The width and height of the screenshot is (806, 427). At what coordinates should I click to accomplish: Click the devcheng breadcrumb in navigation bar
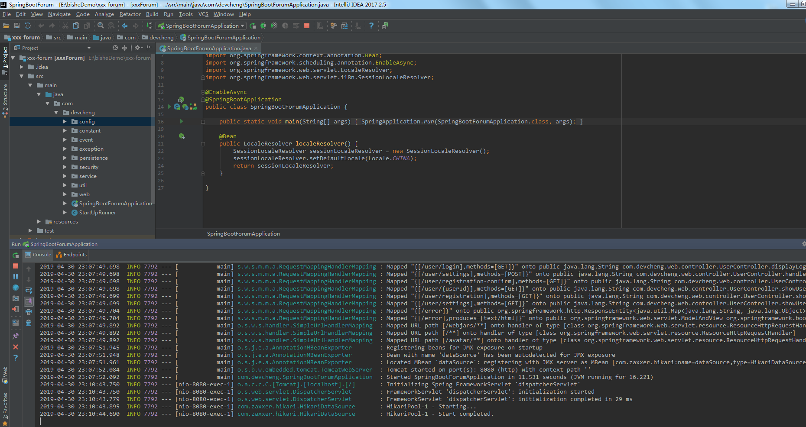(x=161, y=38)
